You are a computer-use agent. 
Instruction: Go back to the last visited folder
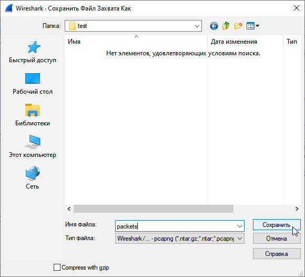214,26
